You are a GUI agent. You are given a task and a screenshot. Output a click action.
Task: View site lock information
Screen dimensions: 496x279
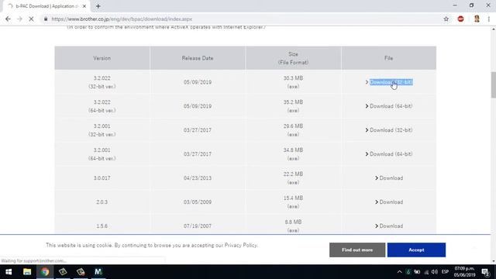(x=46, y=19)
